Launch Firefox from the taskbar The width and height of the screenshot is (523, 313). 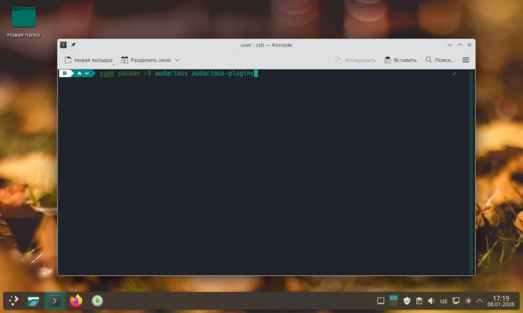[x=76, y=301]
